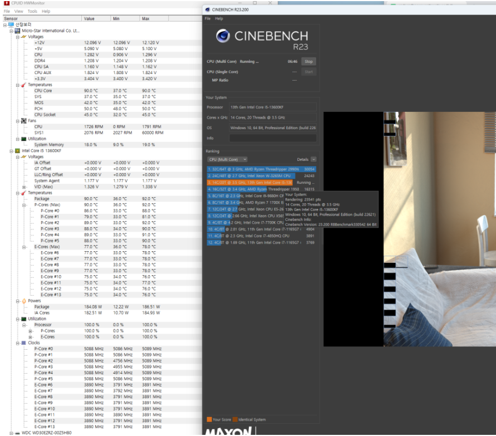Click the Powers flame icon

click(x=24, y=301)
